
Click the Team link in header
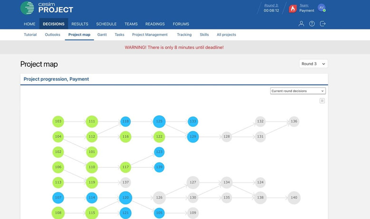tap(304, 5)
